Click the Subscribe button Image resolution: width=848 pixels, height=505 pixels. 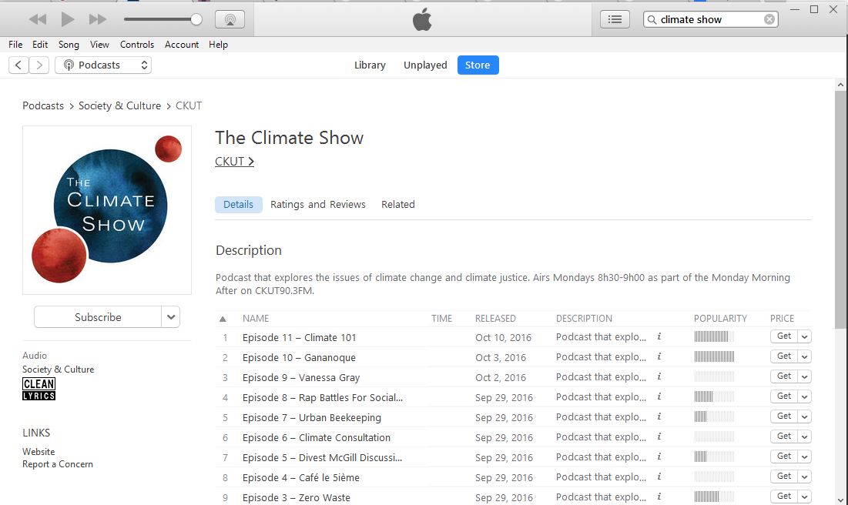(x=98, y=317)
